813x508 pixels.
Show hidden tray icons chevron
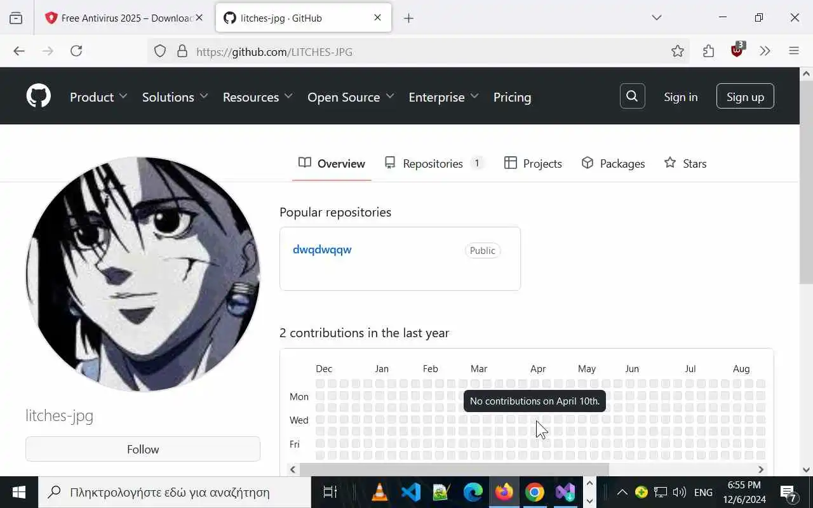click(622, 492)
